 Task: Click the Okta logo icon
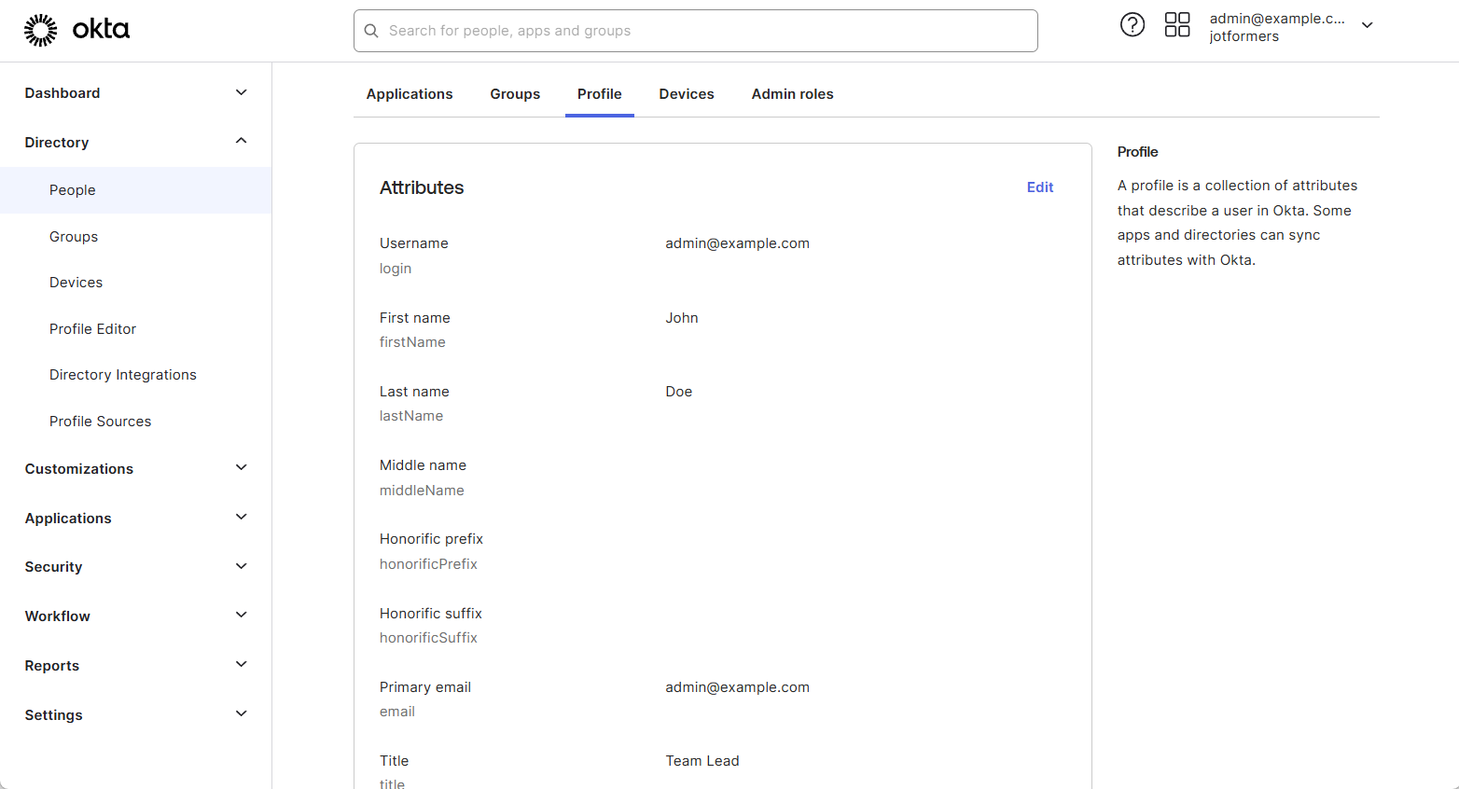pyautogui.click(x=41, y=30)
